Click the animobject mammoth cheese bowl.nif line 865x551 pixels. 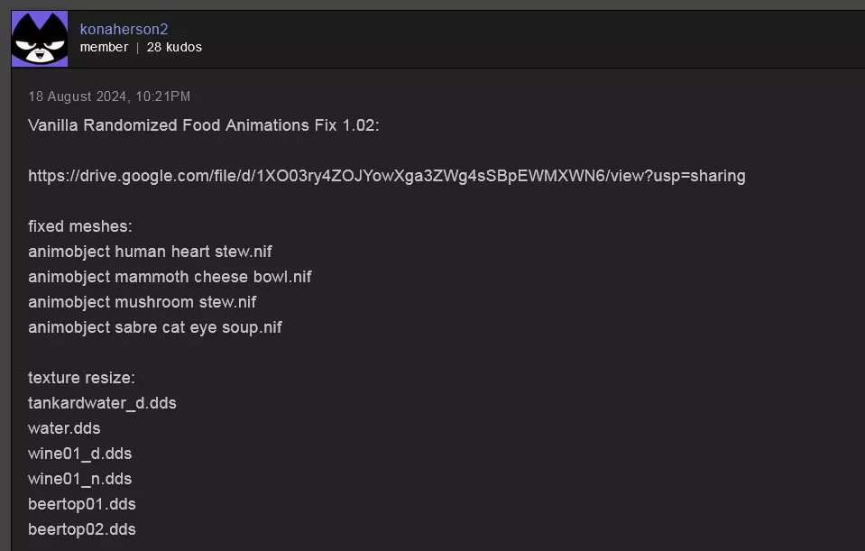[170, 277]
